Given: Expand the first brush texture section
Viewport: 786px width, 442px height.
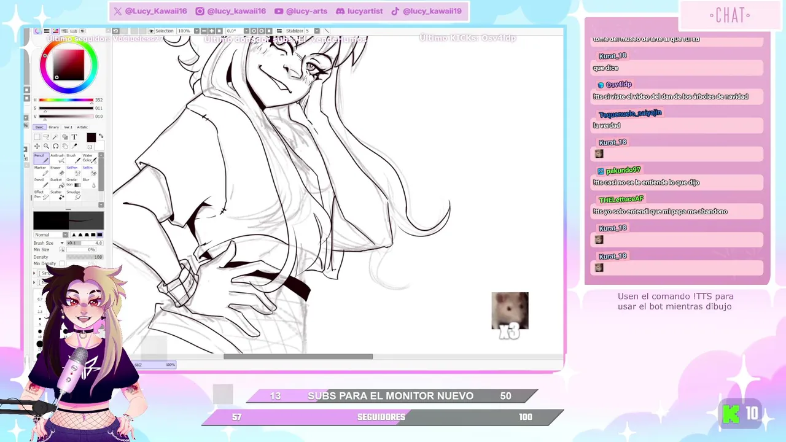Looking at the screenshot, I should coord(35,273).
